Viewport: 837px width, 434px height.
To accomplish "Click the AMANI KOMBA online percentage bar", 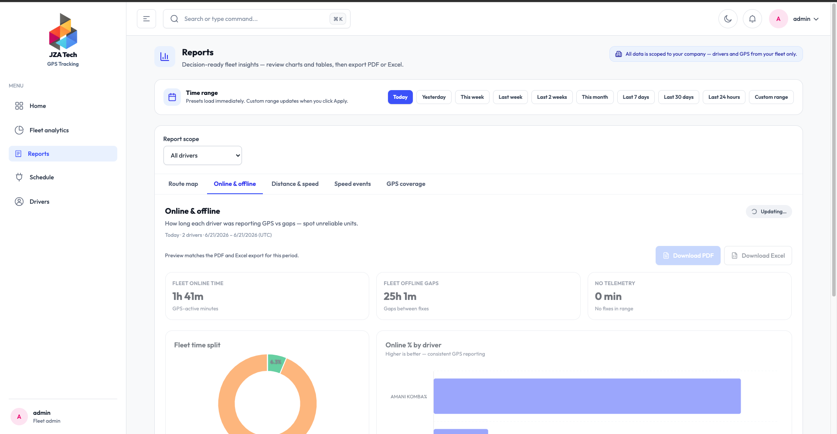I will coord(587,396).
